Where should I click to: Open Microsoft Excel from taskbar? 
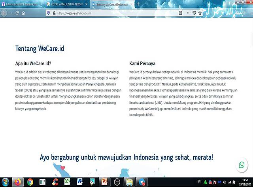pos(67,182)
